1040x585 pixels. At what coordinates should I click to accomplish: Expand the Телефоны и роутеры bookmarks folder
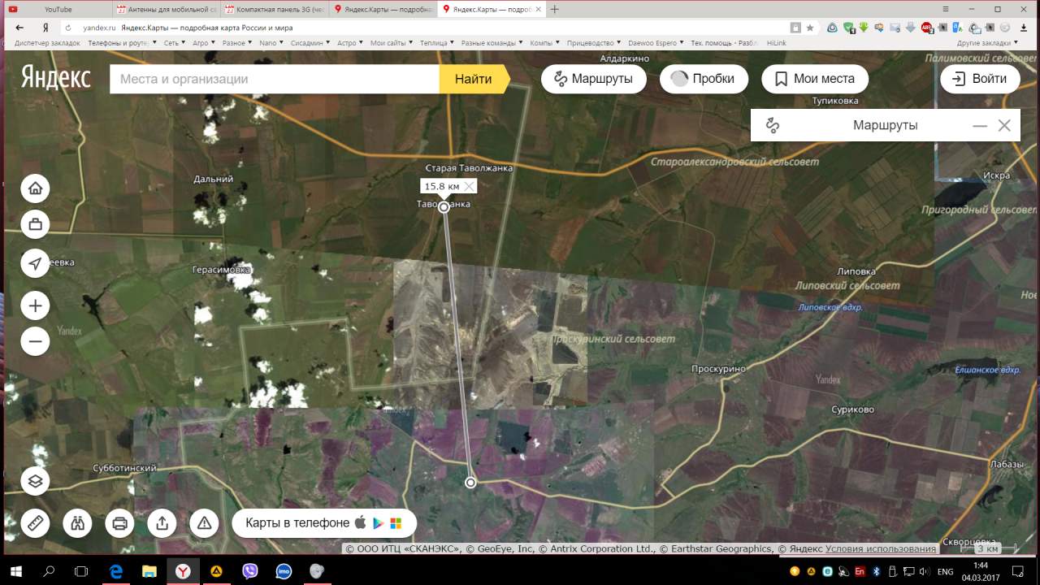click(122, 43)
